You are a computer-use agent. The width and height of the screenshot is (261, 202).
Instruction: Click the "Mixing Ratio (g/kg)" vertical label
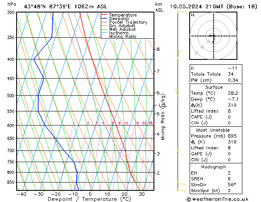[163, 117]
